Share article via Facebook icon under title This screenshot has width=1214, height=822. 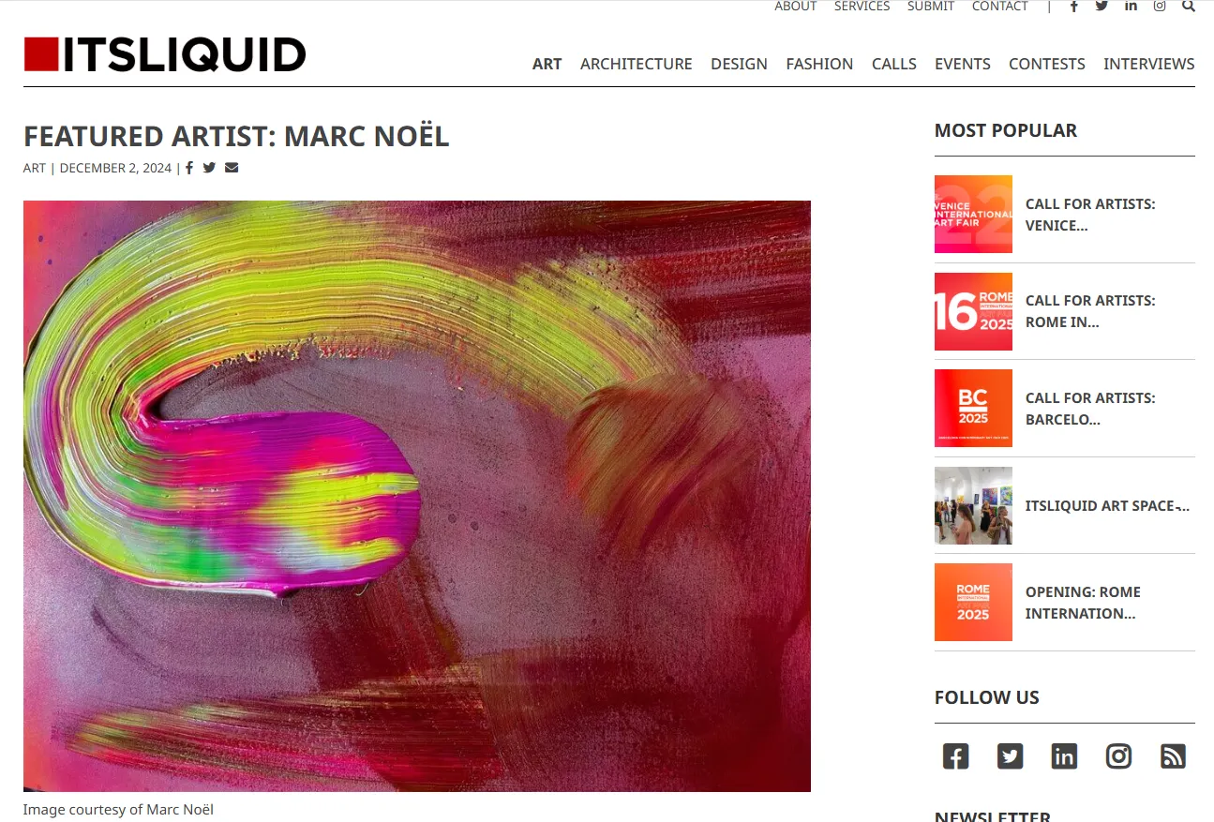pos(189,168)
